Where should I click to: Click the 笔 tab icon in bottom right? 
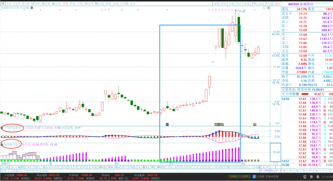click(285, 171)
